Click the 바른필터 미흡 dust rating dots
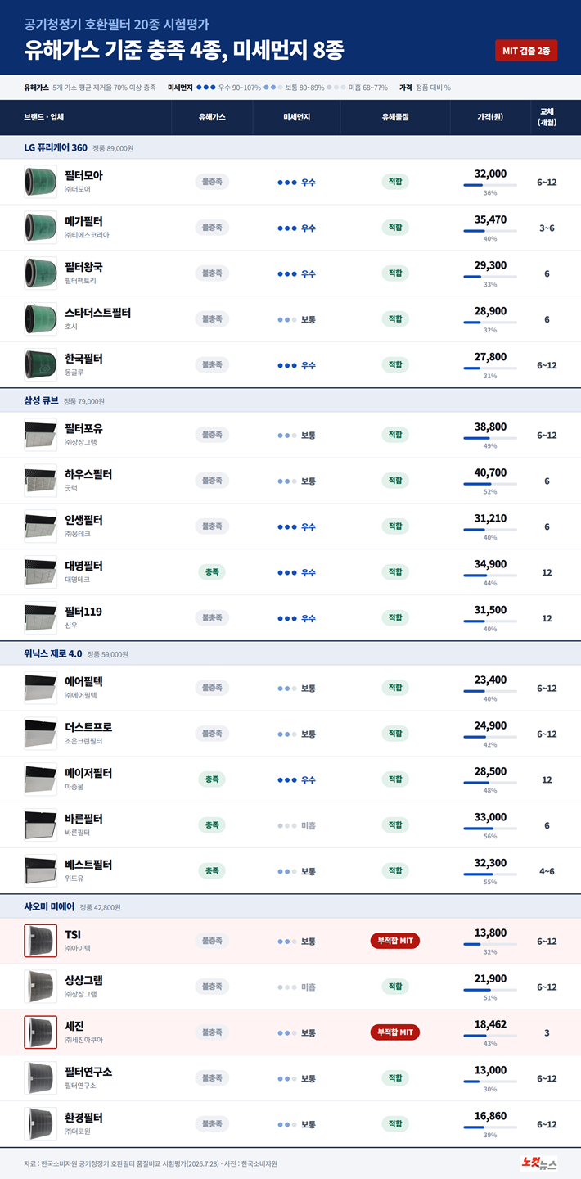 click(x=286, y=825)
